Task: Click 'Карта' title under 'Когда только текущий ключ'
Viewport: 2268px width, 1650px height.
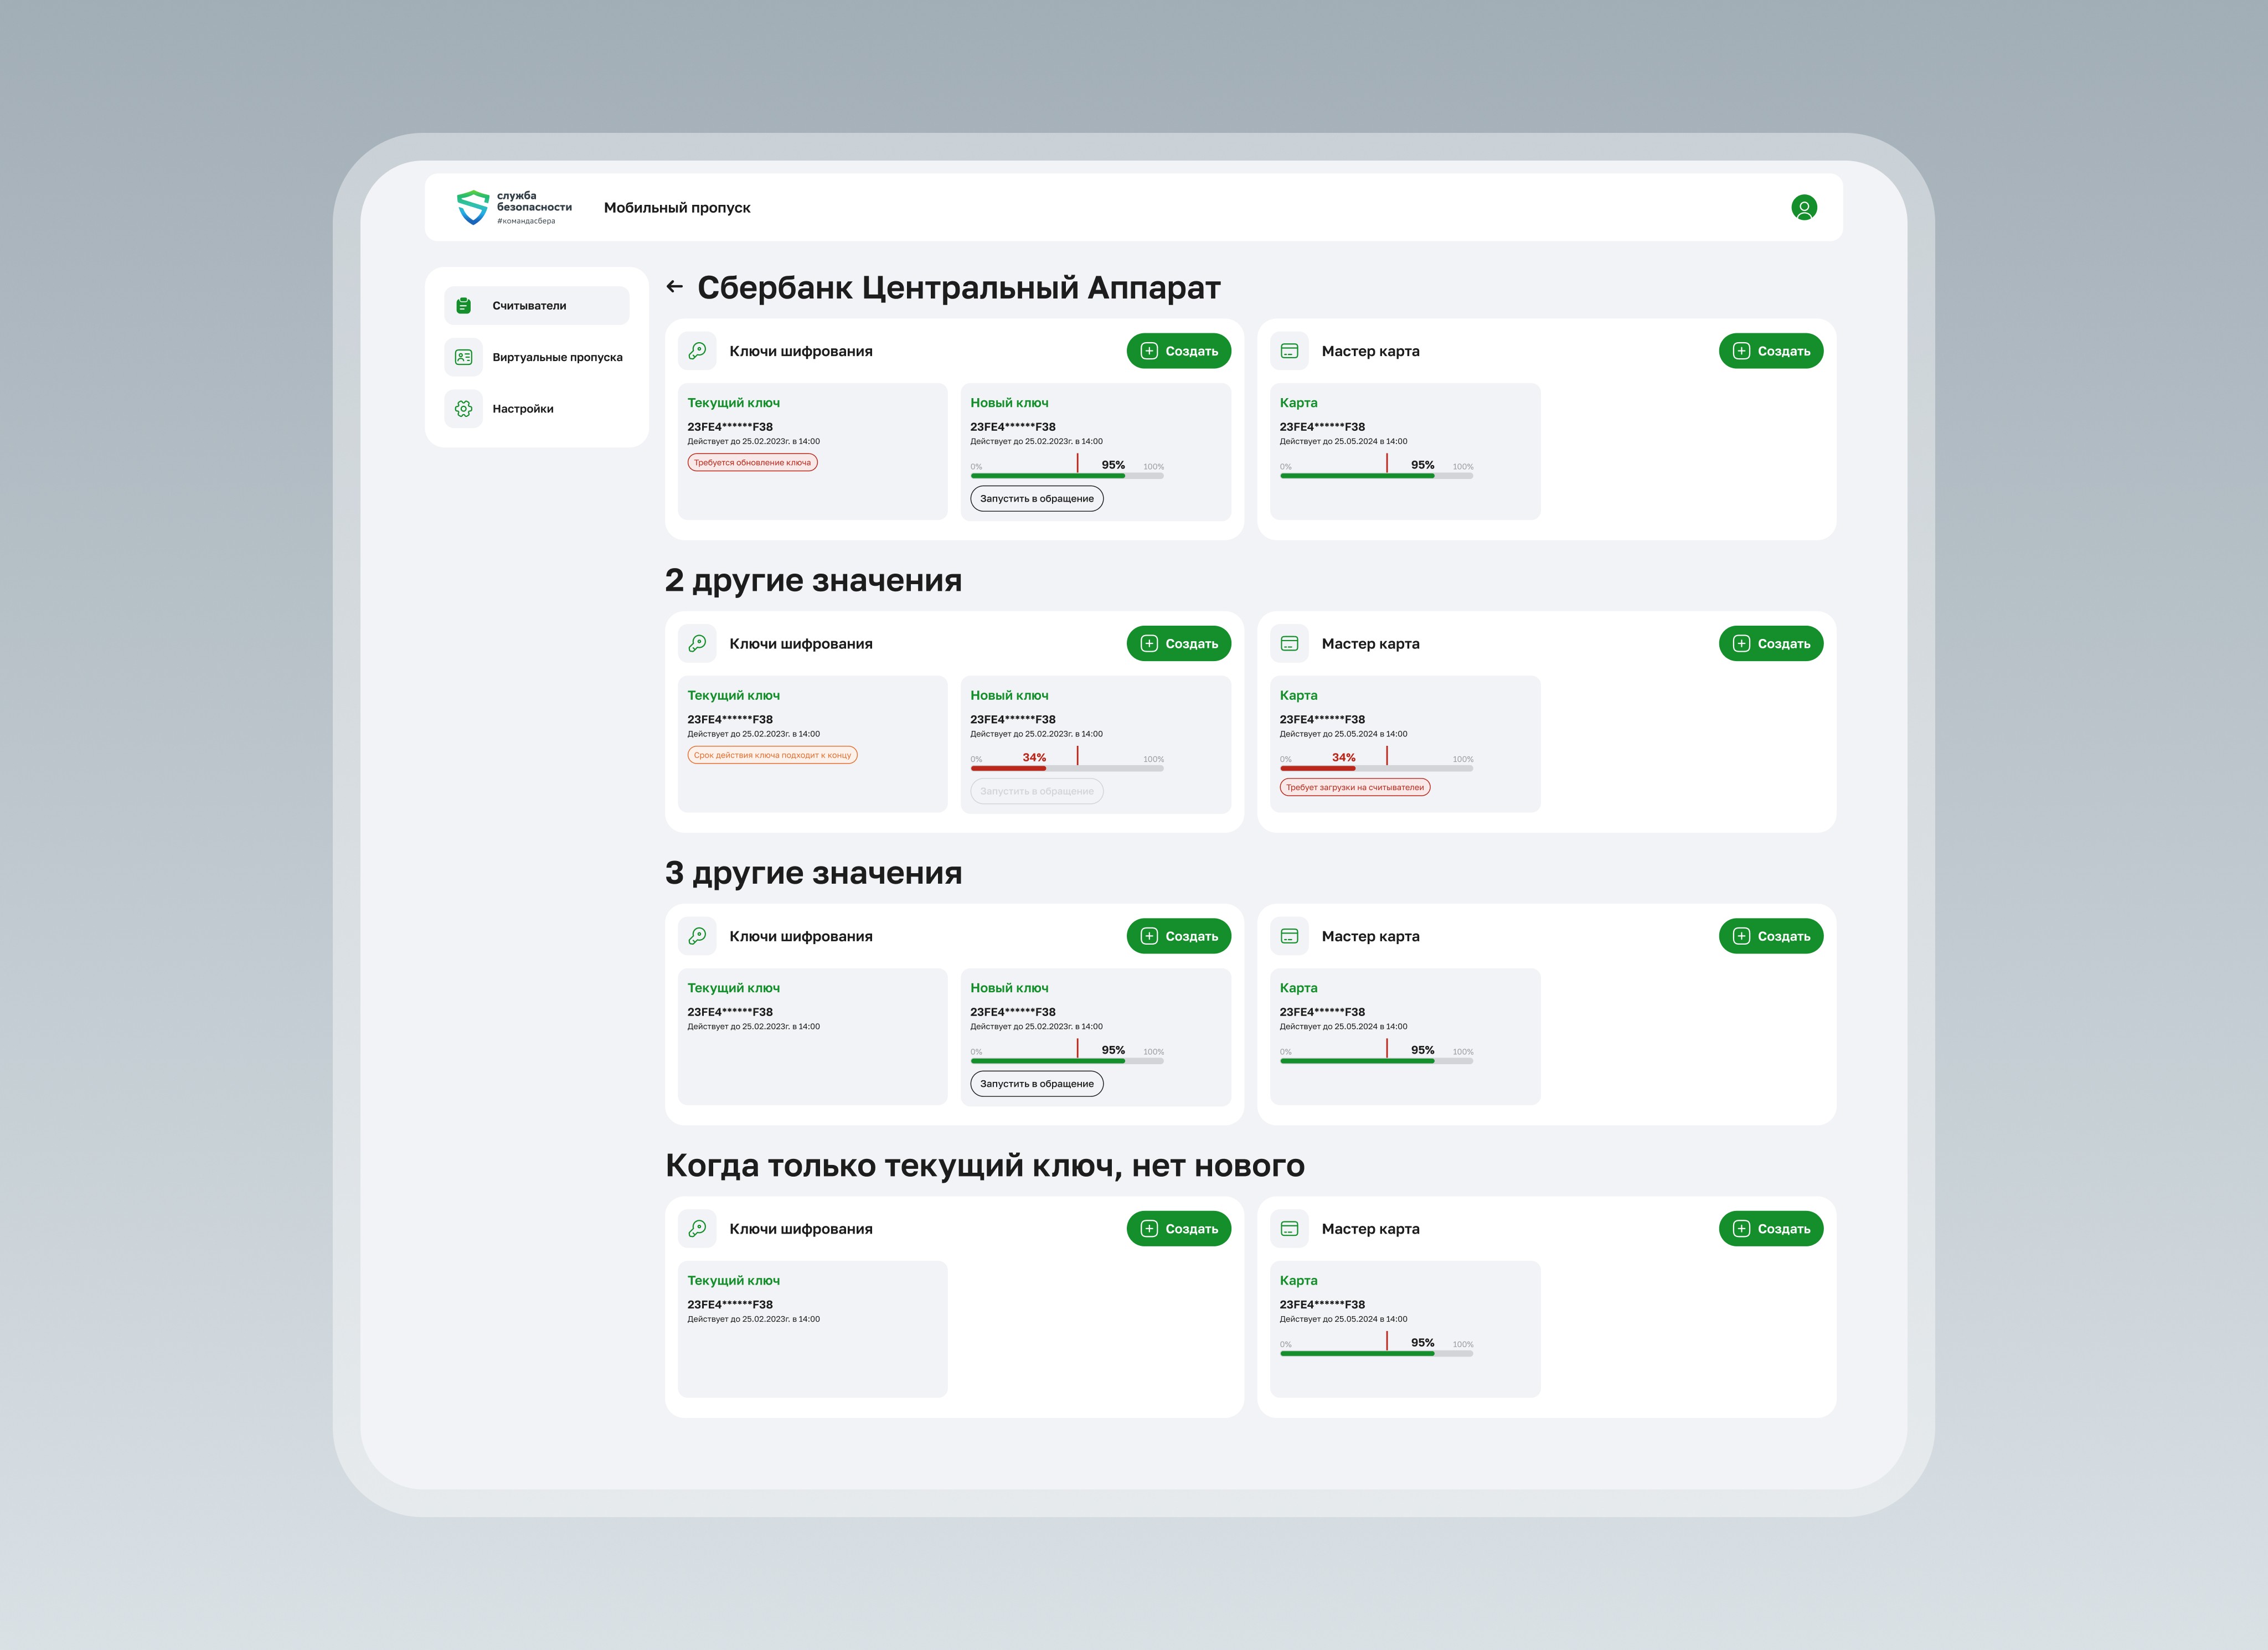Action: point(1298,1281)
